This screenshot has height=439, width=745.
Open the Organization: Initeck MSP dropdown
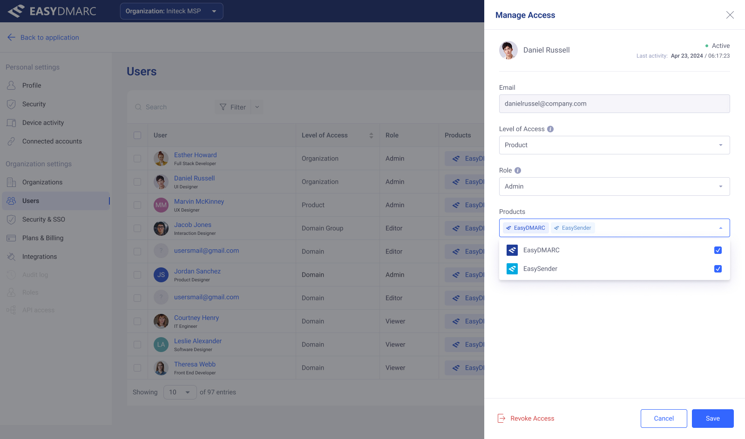(171, 11)
